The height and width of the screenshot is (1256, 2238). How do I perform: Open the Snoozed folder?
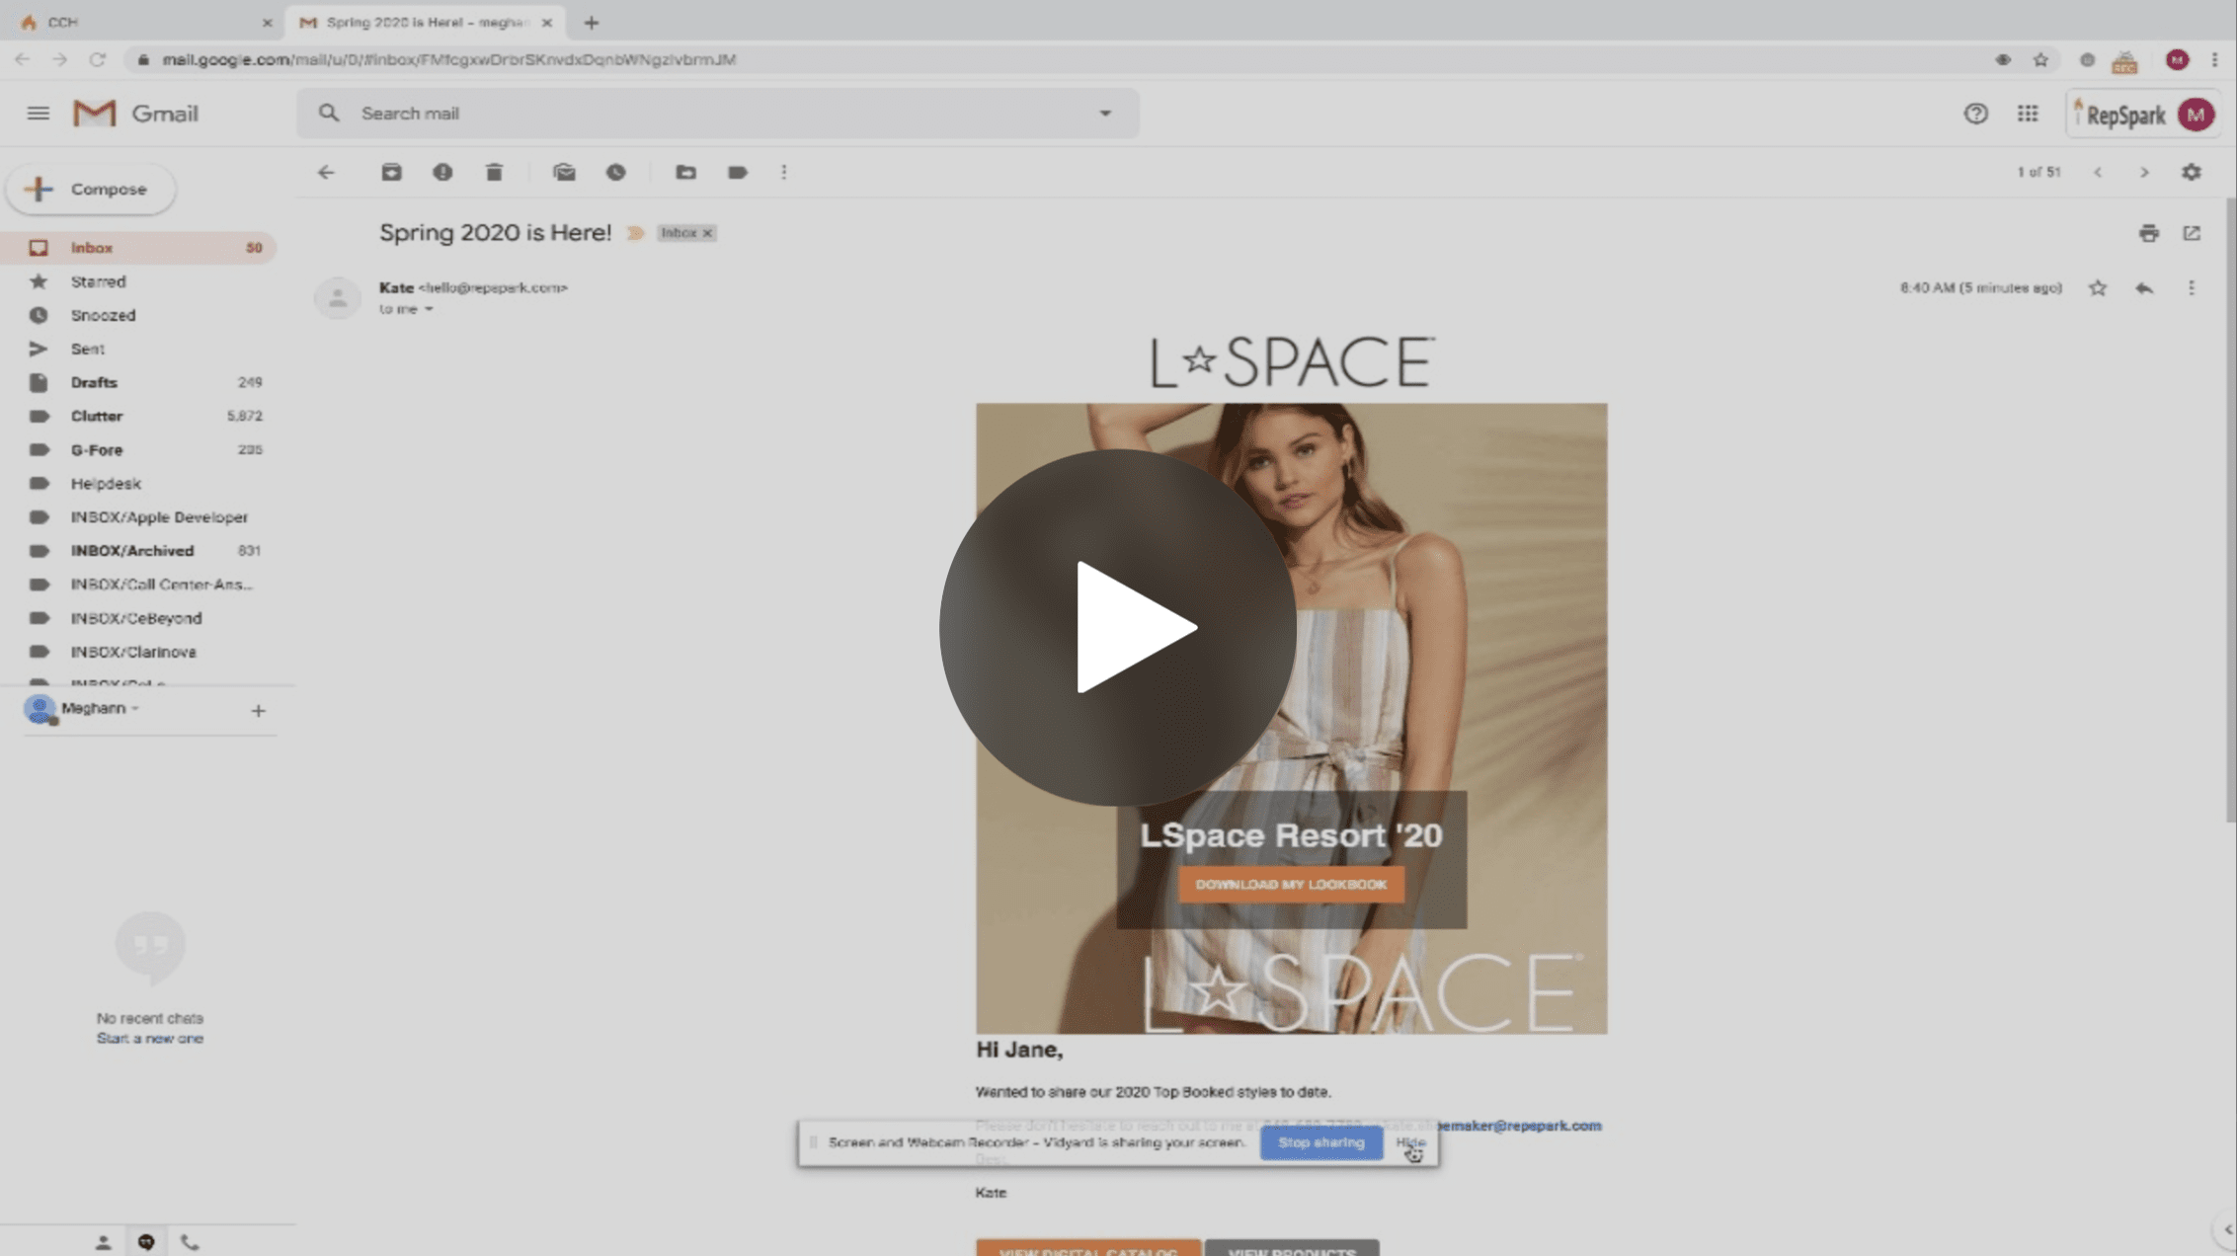(x=138, y=315)
